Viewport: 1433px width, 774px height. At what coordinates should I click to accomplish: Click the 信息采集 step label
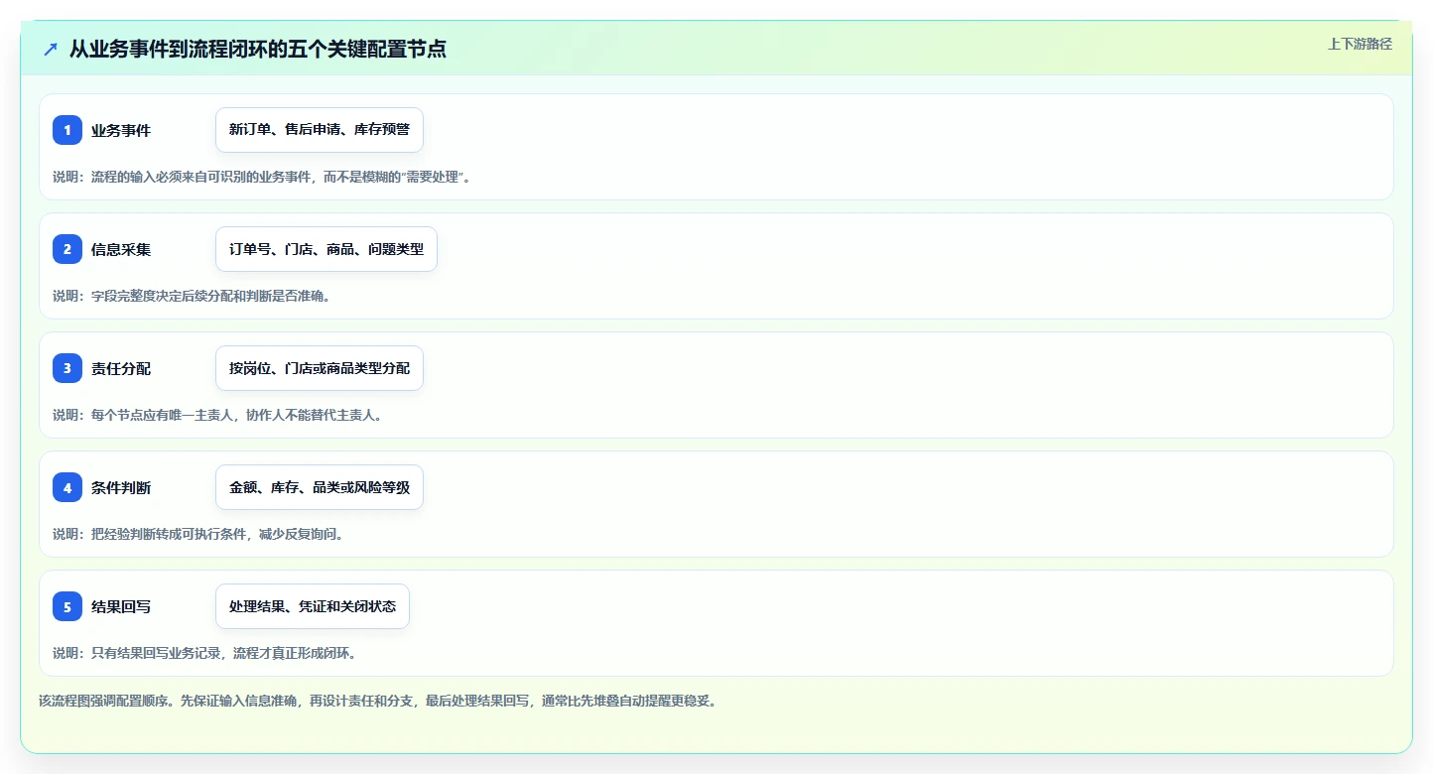(121, 249)
